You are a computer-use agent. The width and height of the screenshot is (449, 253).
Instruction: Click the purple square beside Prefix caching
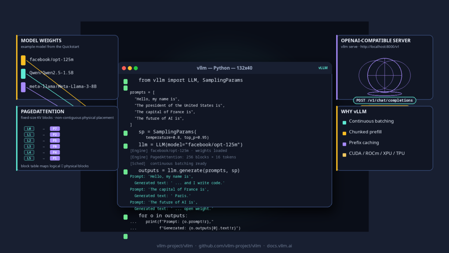click(x=344, y=144)
